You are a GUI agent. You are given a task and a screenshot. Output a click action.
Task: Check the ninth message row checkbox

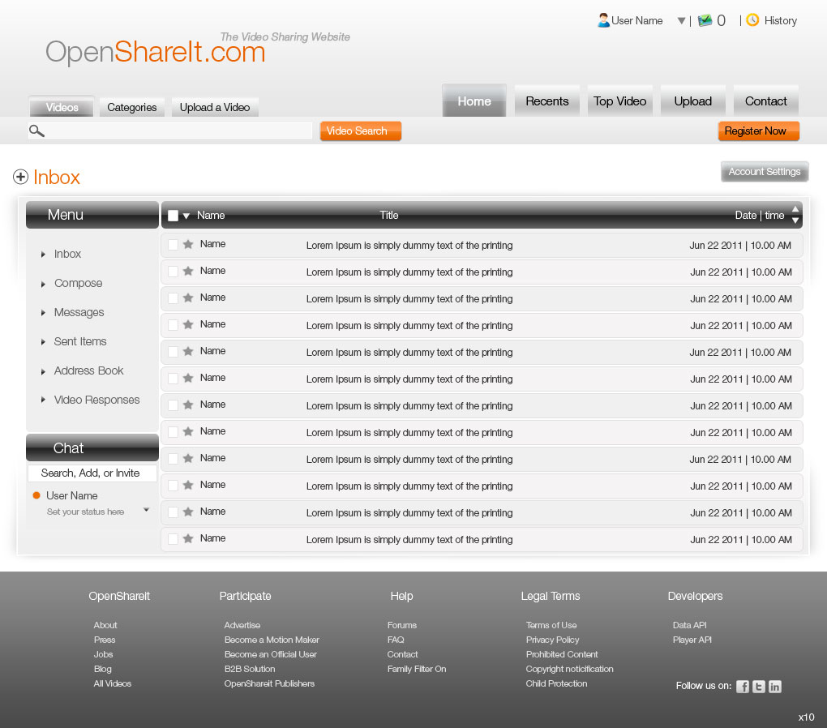click(x=173, y=459)
